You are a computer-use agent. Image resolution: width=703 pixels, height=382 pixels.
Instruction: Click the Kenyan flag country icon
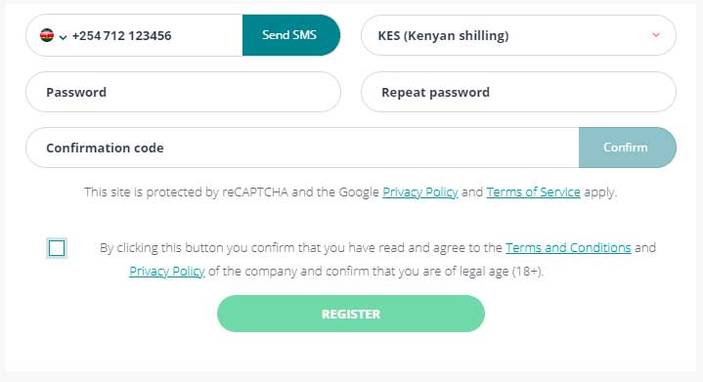[47, 35]
